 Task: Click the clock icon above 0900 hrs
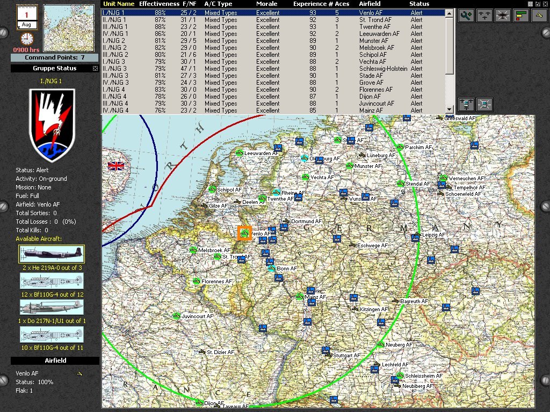point(26,39)
